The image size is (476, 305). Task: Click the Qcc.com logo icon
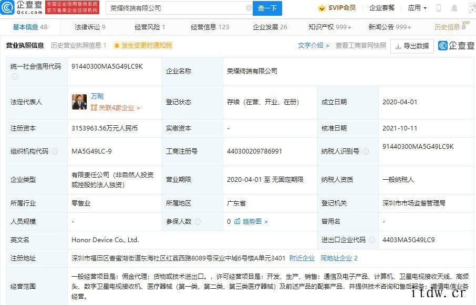[7, 7]
